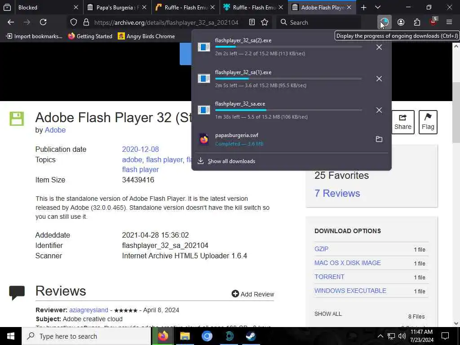Click the Type here to search box
This screenshot has height=345, width=460.
pyautogui.click(x=86, y=336)
